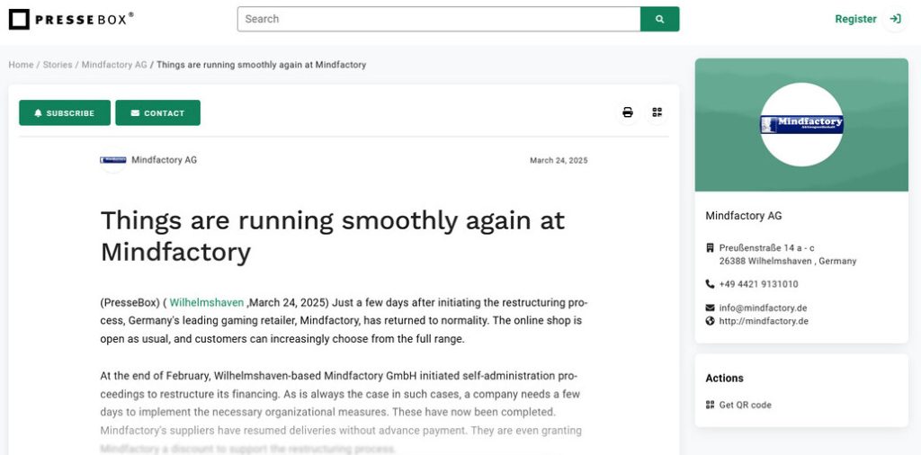921x455 pixels.
Task: Select Get QR code under Actions
Action: (745, 405)
